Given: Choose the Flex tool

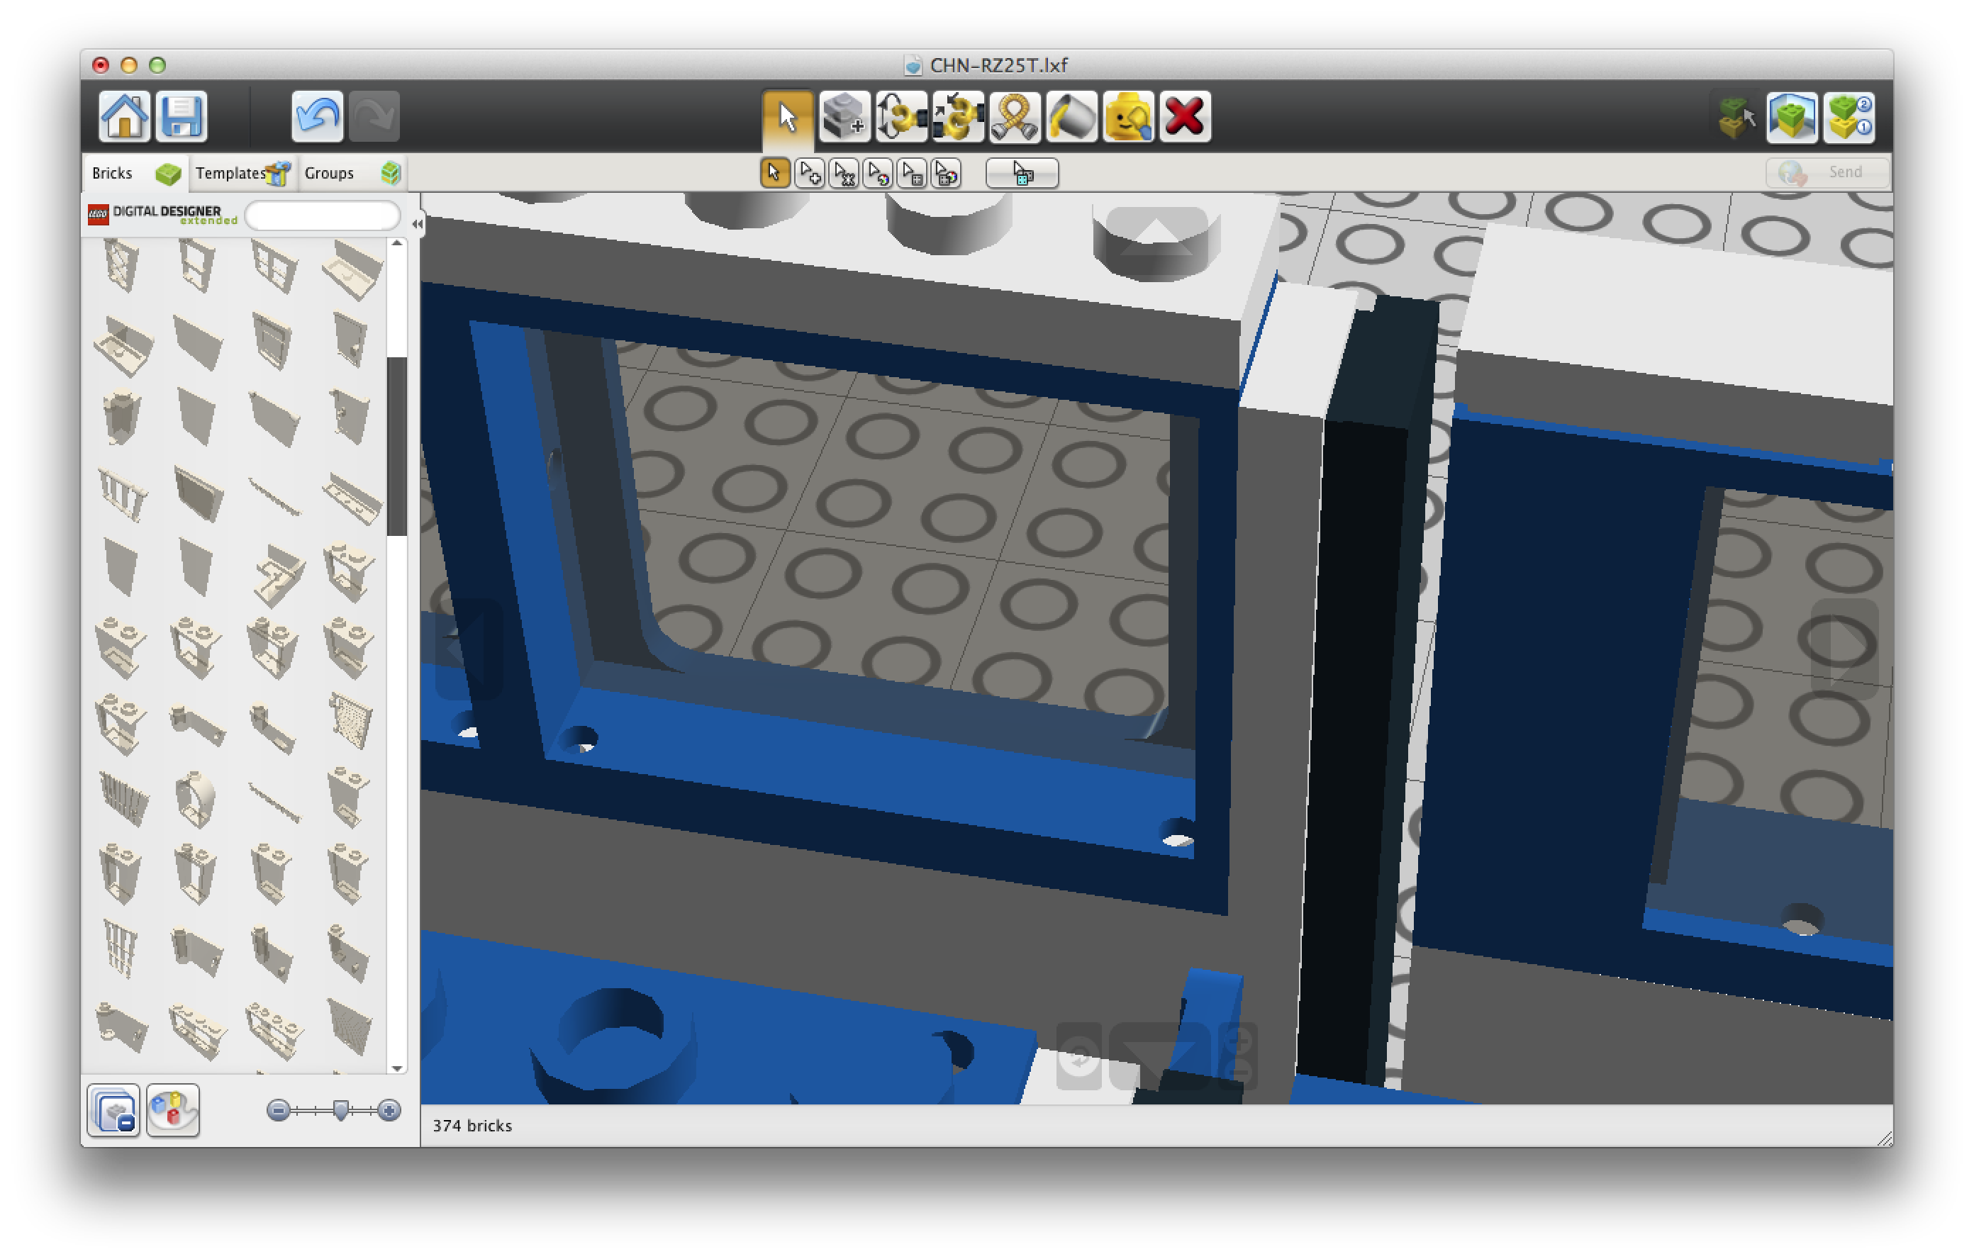Looking at the screenshot, I should [1015, 117].
